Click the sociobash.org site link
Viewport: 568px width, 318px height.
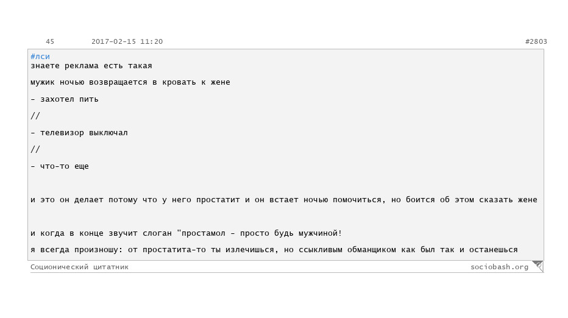(x=499, y=267)
